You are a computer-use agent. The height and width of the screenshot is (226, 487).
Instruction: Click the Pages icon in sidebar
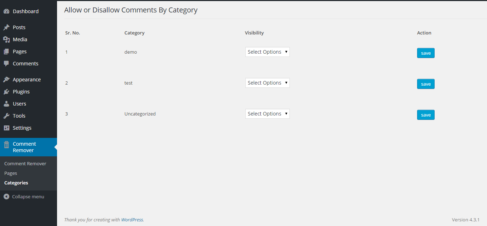(x=6, y=52)
